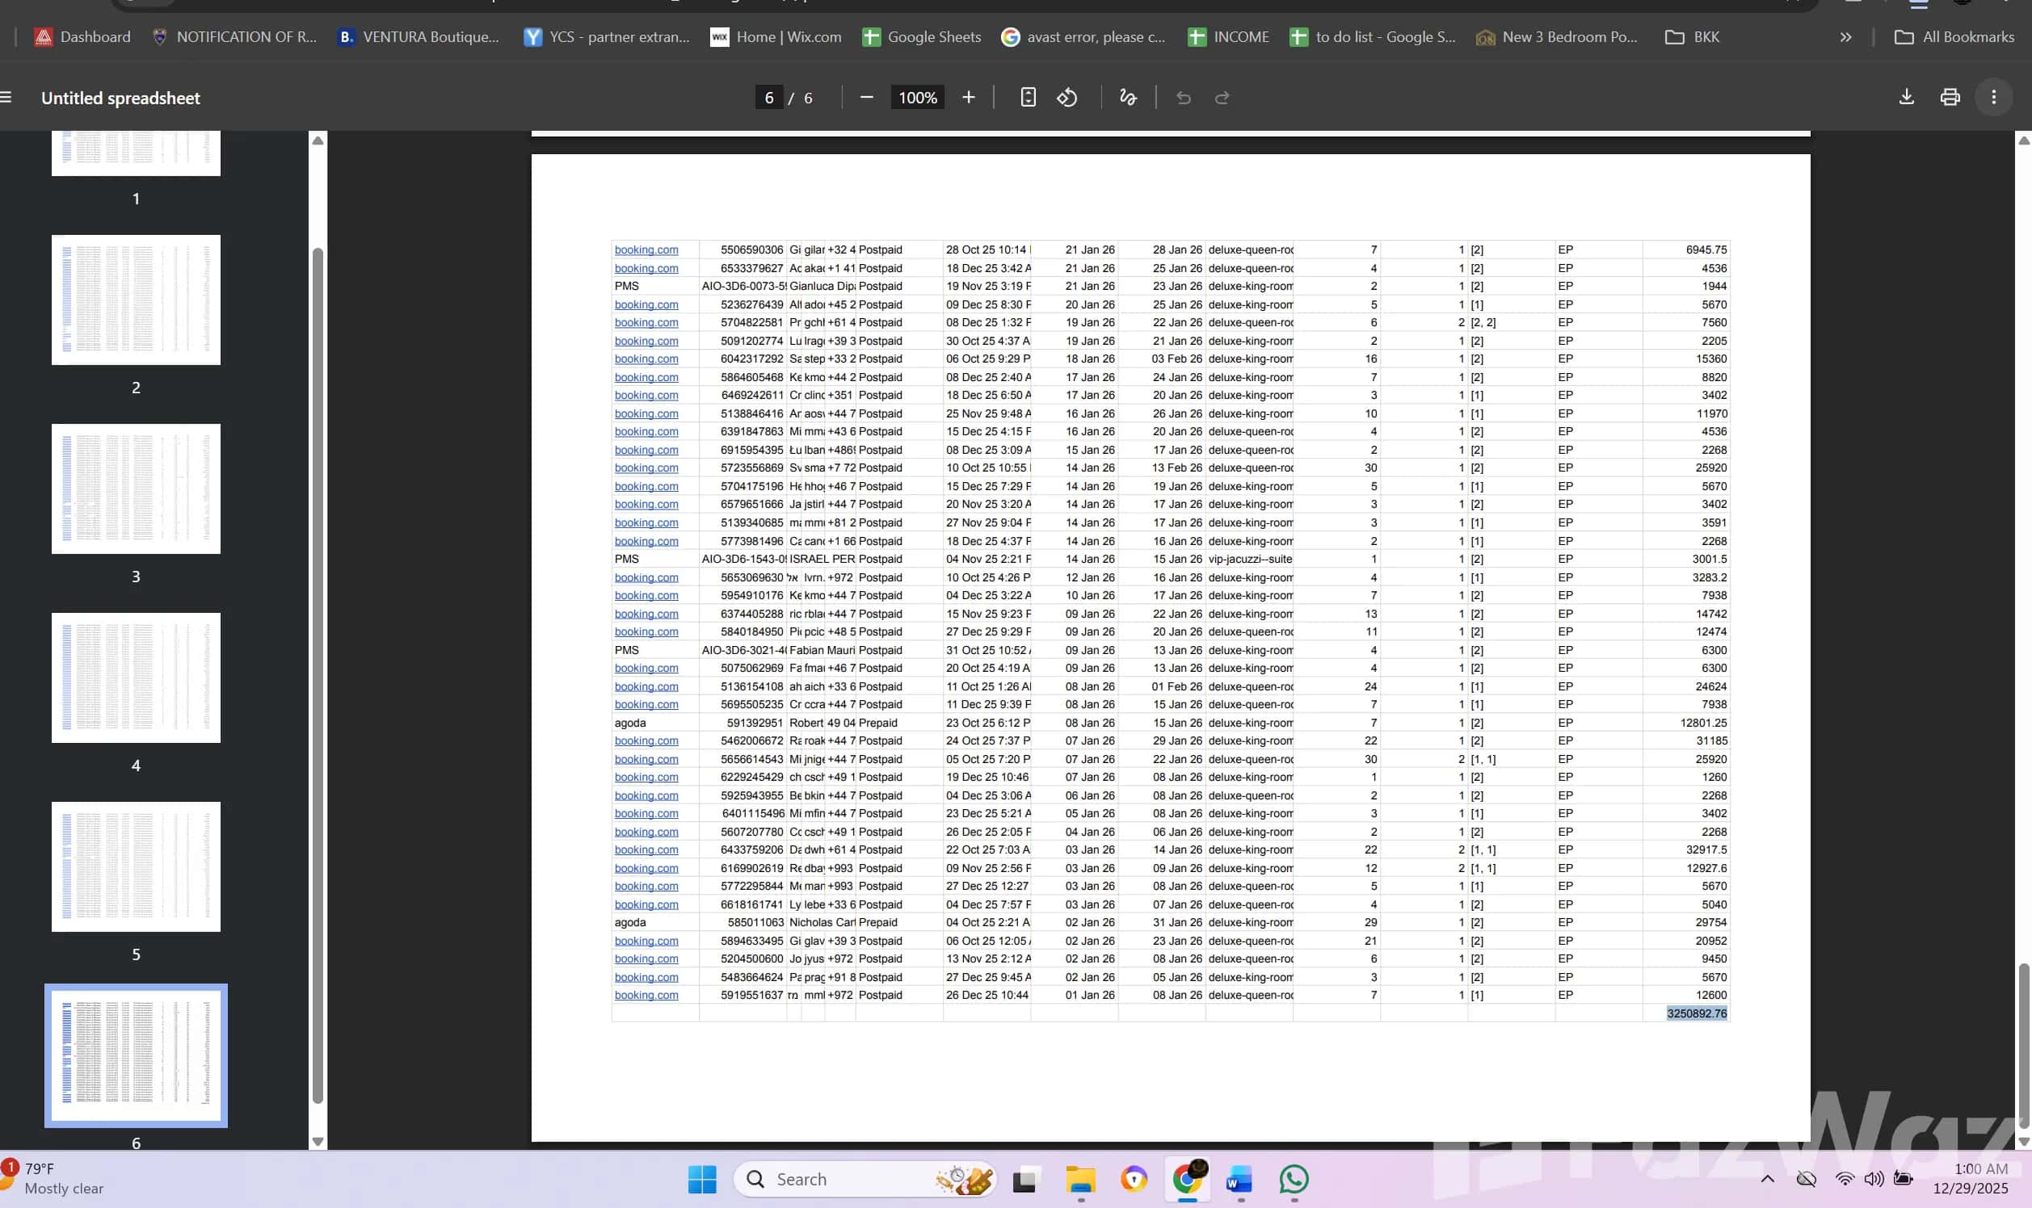Viewport: 2032px width, 1208px height.
Task: Zoom out with the minus button
Action: (867, 98)
